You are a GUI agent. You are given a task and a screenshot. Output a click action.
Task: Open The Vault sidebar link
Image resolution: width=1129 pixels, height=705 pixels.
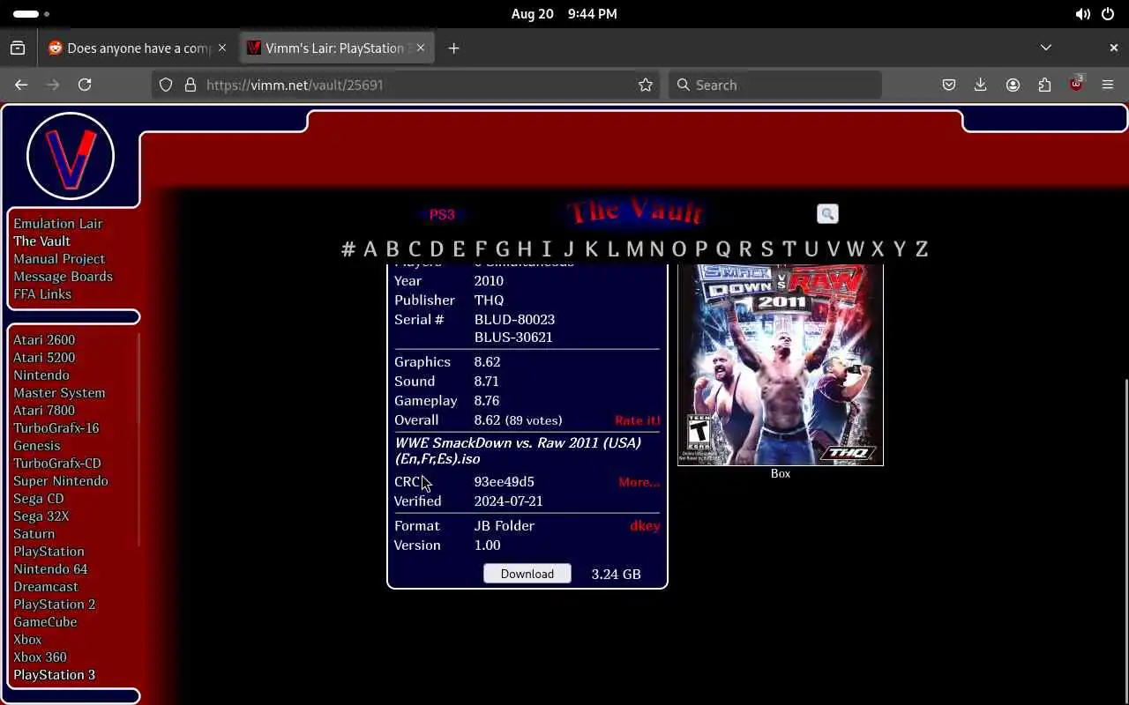[x=41, y=241]
